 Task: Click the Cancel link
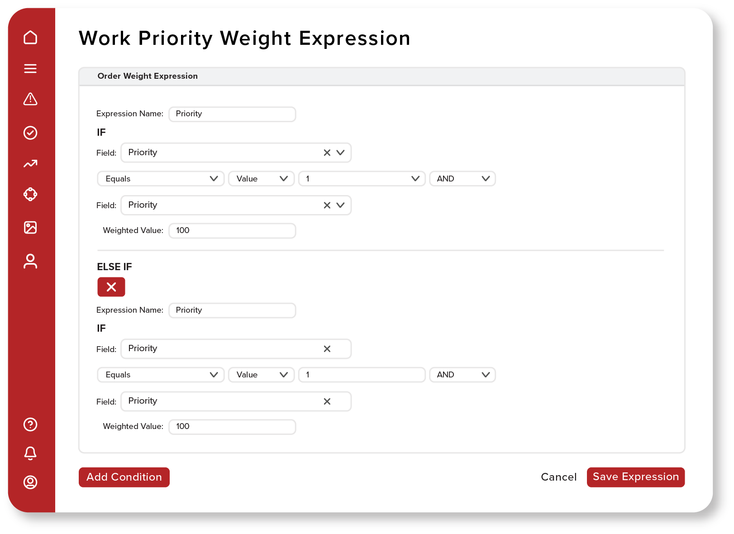[x=558, y=477]
